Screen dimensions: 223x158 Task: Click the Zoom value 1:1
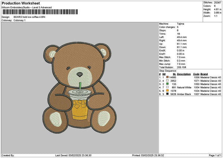pos(216,16)
